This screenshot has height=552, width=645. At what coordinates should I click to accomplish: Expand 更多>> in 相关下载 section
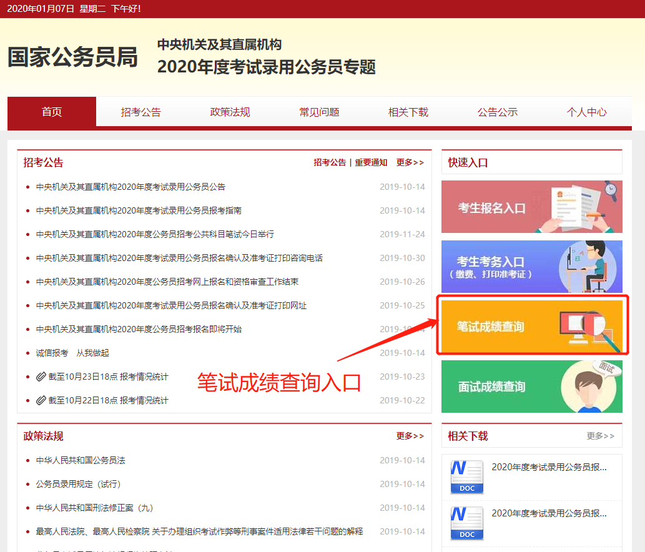point(600,436)
